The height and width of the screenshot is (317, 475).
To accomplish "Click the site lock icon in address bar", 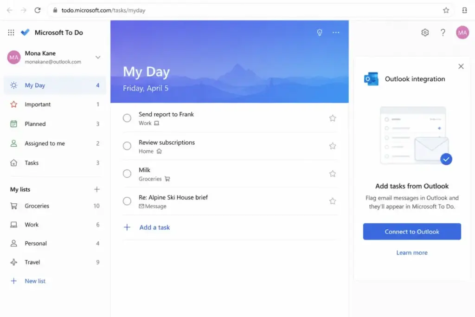I will click(x=55, y=10).
